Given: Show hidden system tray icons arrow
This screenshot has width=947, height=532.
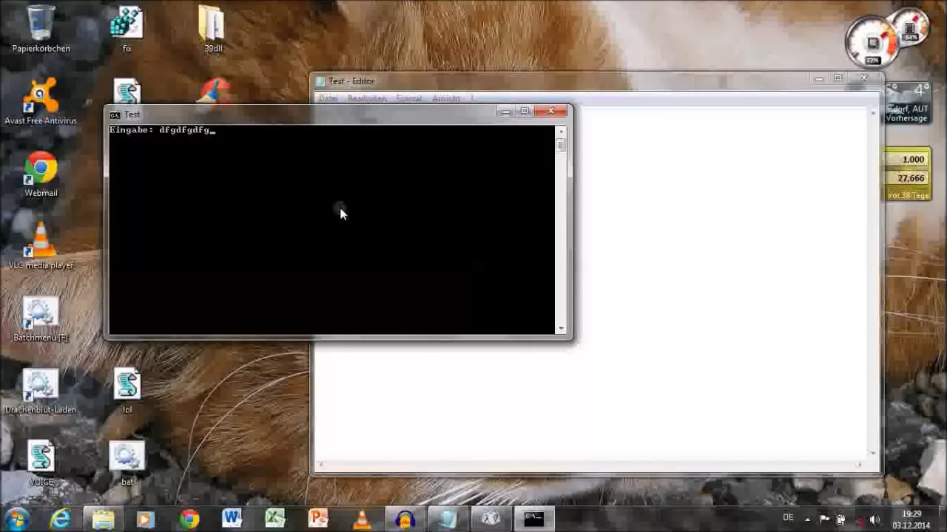Looking at the screenshot, I should [x=807, y=519].
